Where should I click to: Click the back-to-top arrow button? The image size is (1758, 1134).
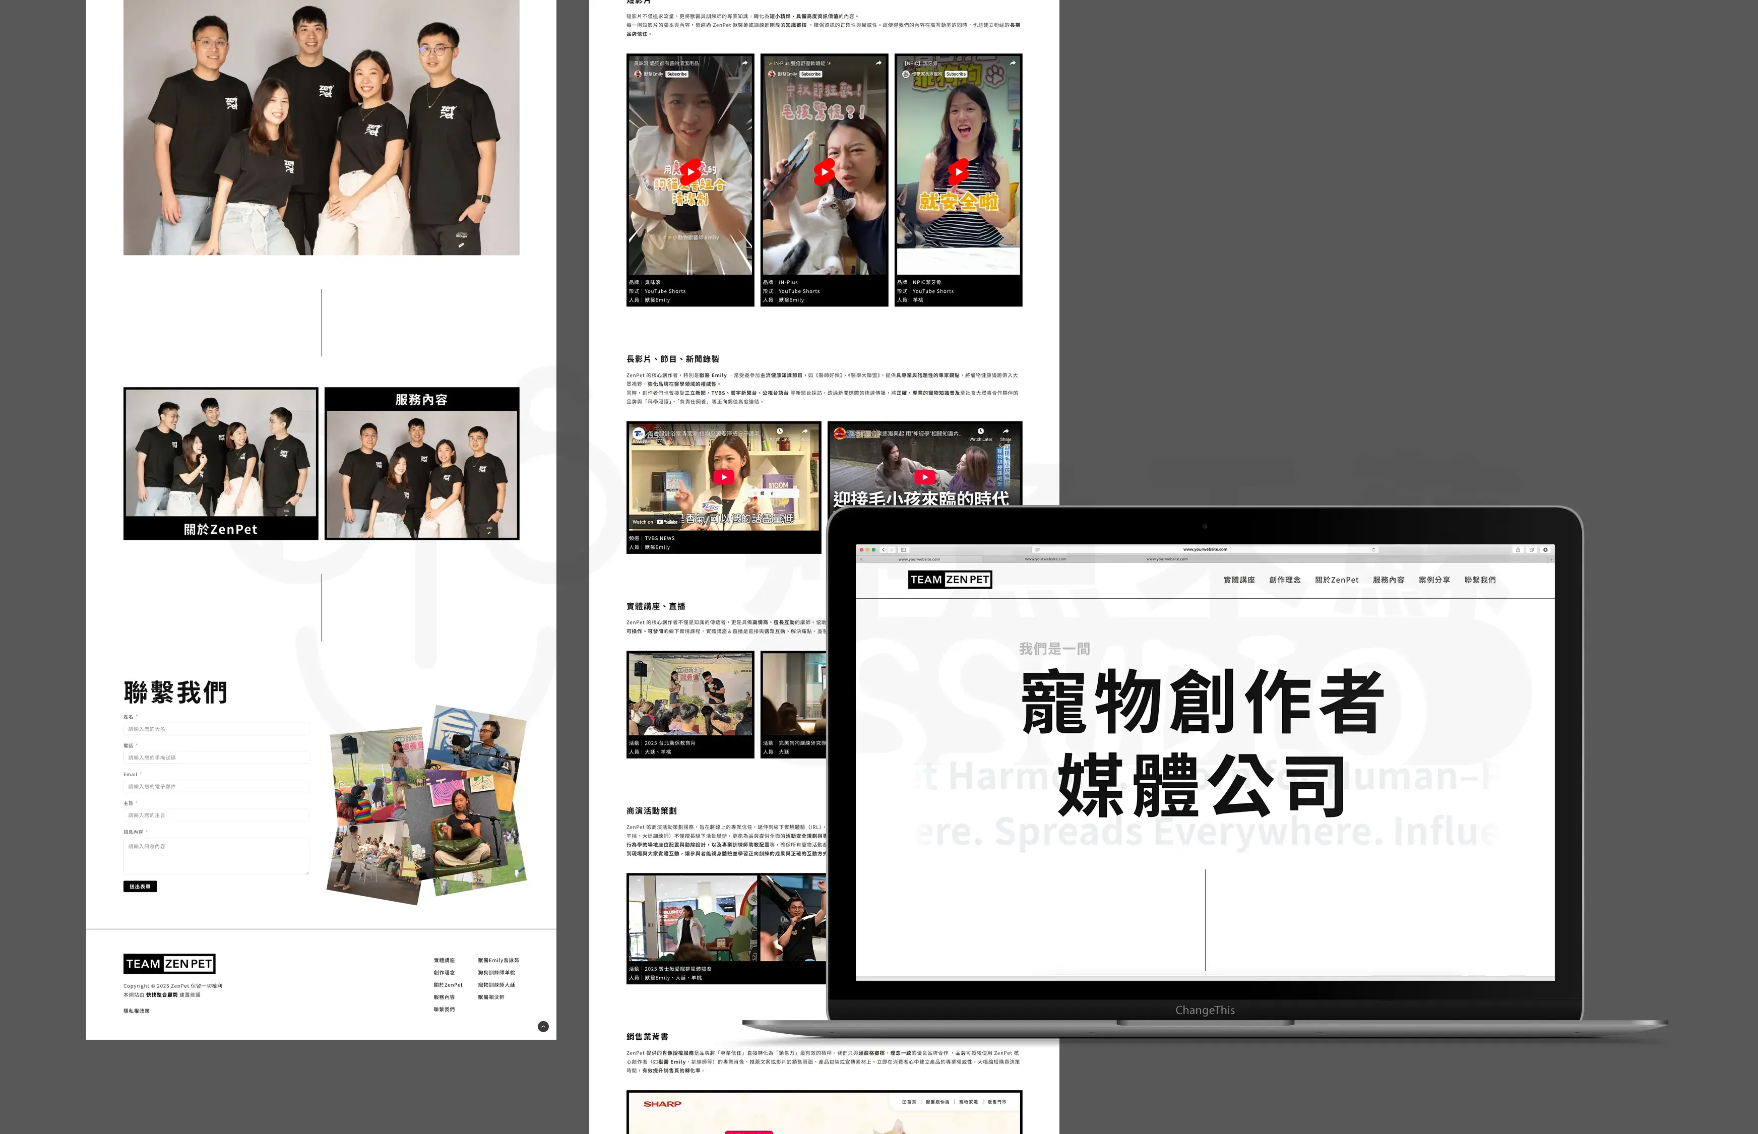543,1027
